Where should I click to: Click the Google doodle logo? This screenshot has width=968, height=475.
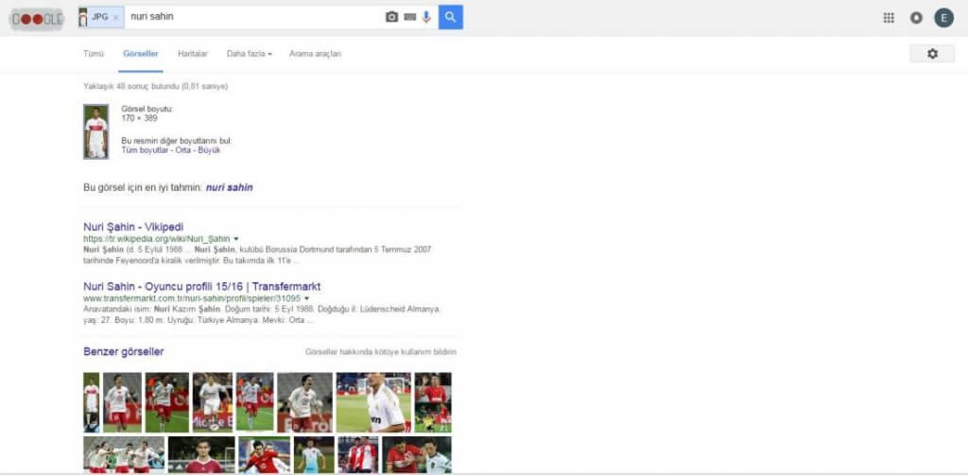[x=38, y=19]
